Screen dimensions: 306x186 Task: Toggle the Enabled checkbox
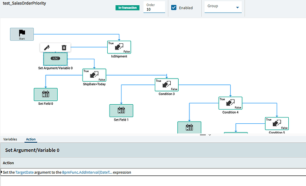pos(174,8)
